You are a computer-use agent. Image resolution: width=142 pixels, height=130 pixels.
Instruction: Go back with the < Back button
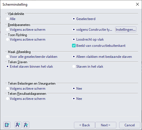(x=84, y=125)
